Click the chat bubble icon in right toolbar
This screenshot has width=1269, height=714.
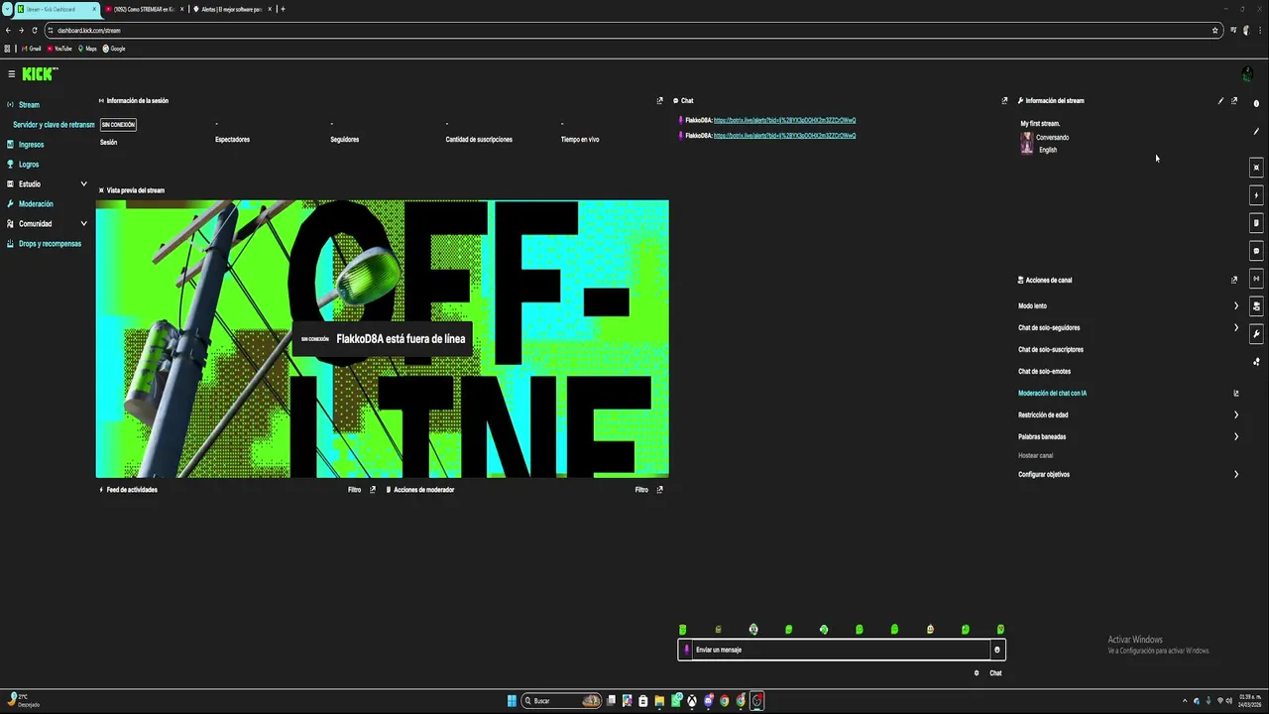(x=1256, y=251)
